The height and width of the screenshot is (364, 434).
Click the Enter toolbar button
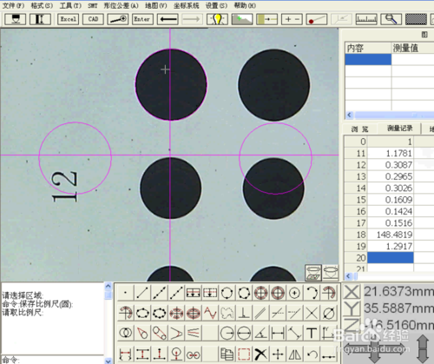coord(142,19)
